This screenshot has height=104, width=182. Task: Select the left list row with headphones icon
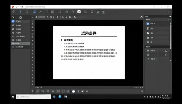pos(21,29)
